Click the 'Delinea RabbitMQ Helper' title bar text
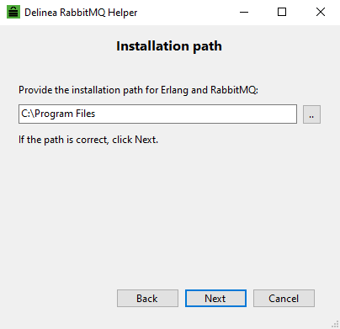 pyautogui.click(x=81, y=13)
